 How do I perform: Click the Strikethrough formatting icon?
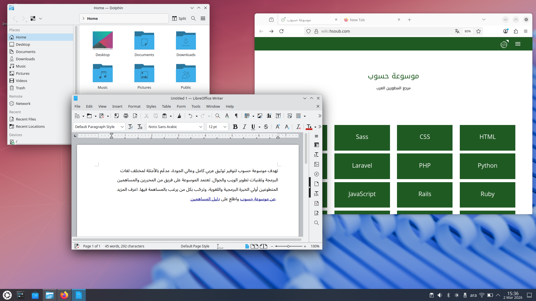pos(266,127)
